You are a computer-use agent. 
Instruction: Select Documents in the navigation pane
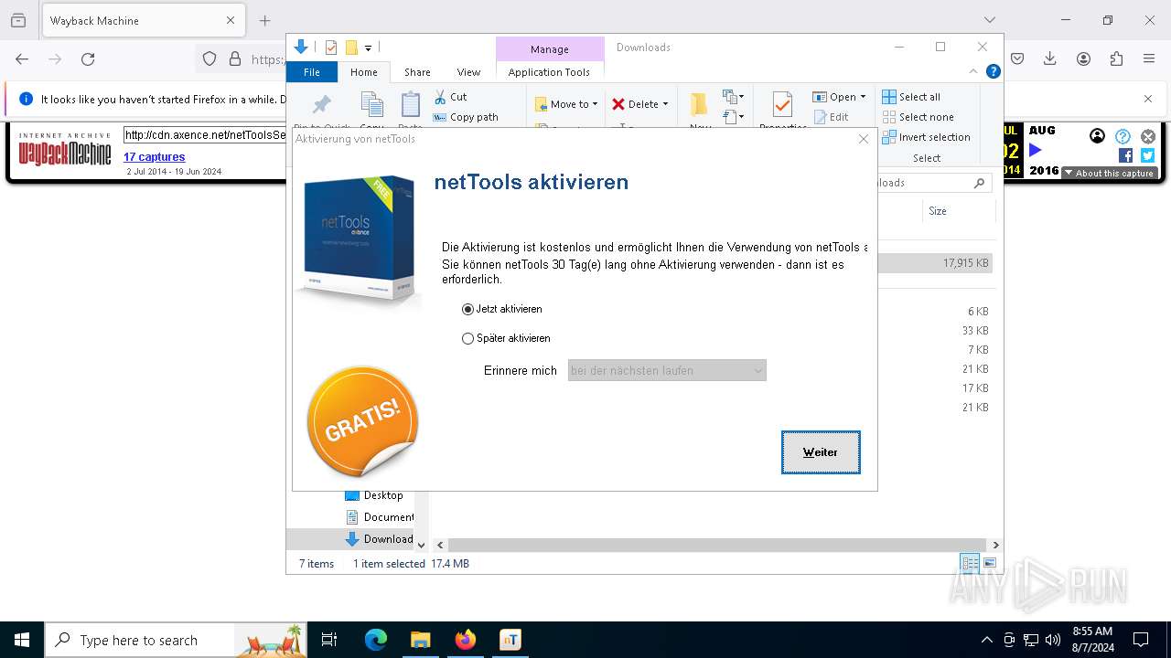click(379, 517)
